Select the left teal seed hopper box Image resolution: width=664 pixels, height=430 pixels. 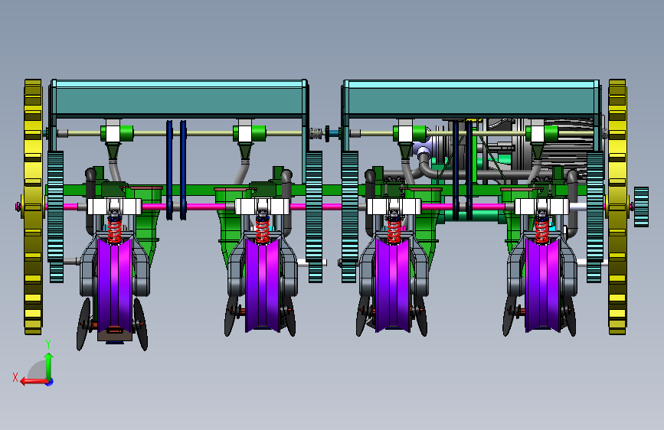(178, 98)
